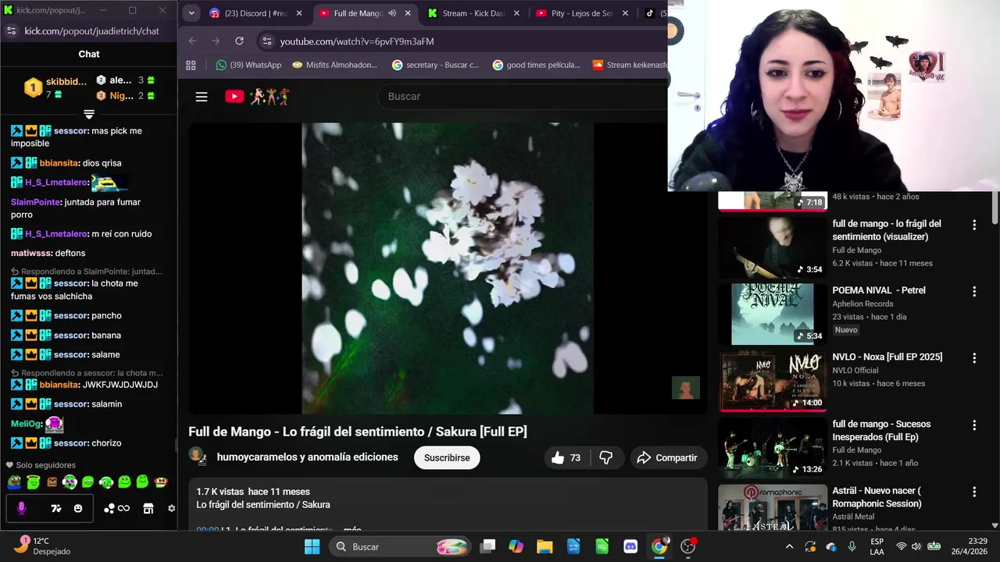Open the Kick chat shop icon
This screenshot has height=562, width=1000.
click(148, 508)
